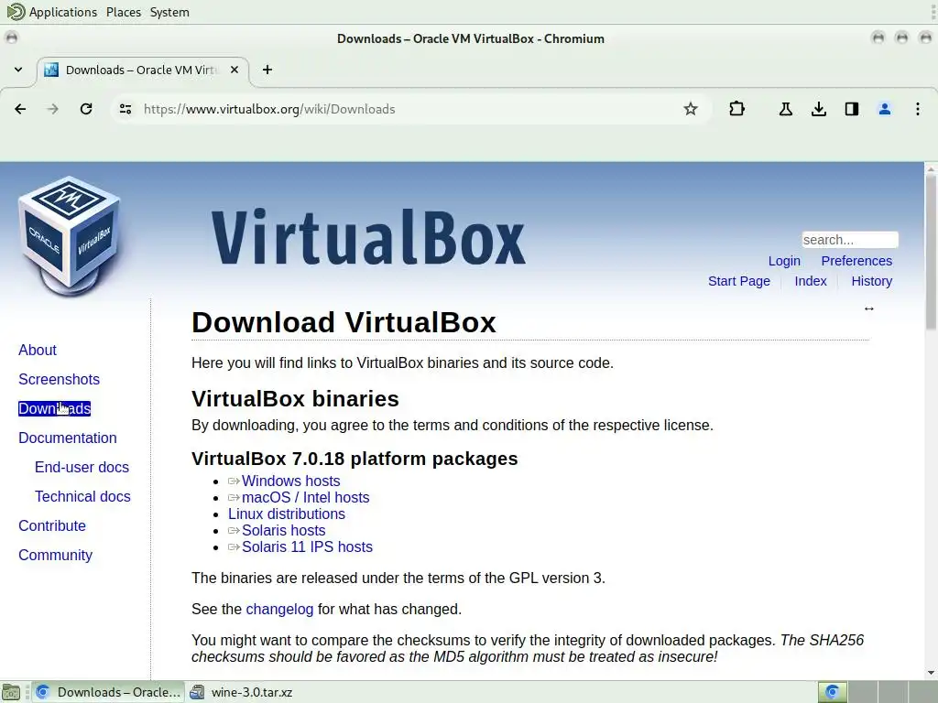Click the VirtualBox 7.0.18 platform packages heading
This screenshot has height=703, width=938.
point(354,459)
